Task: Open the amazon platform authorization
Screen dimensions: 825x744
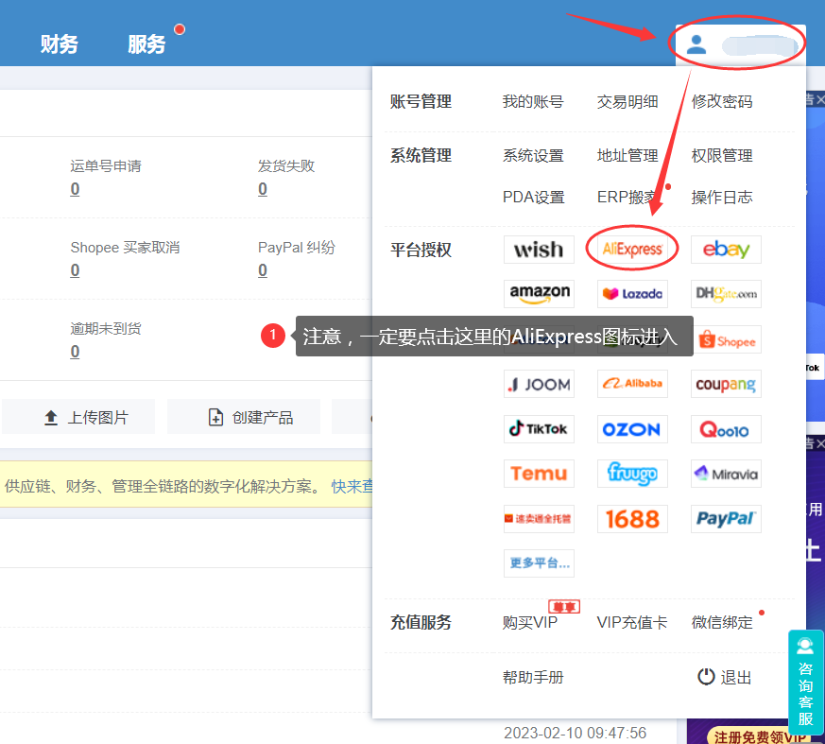Action: pos(539,294)
